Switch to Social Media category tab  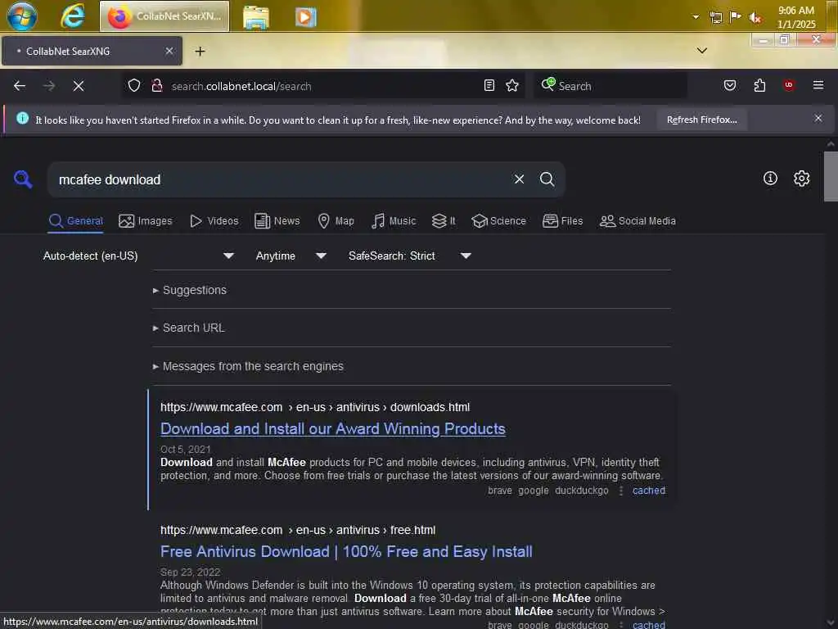click(x=638, y=221)
